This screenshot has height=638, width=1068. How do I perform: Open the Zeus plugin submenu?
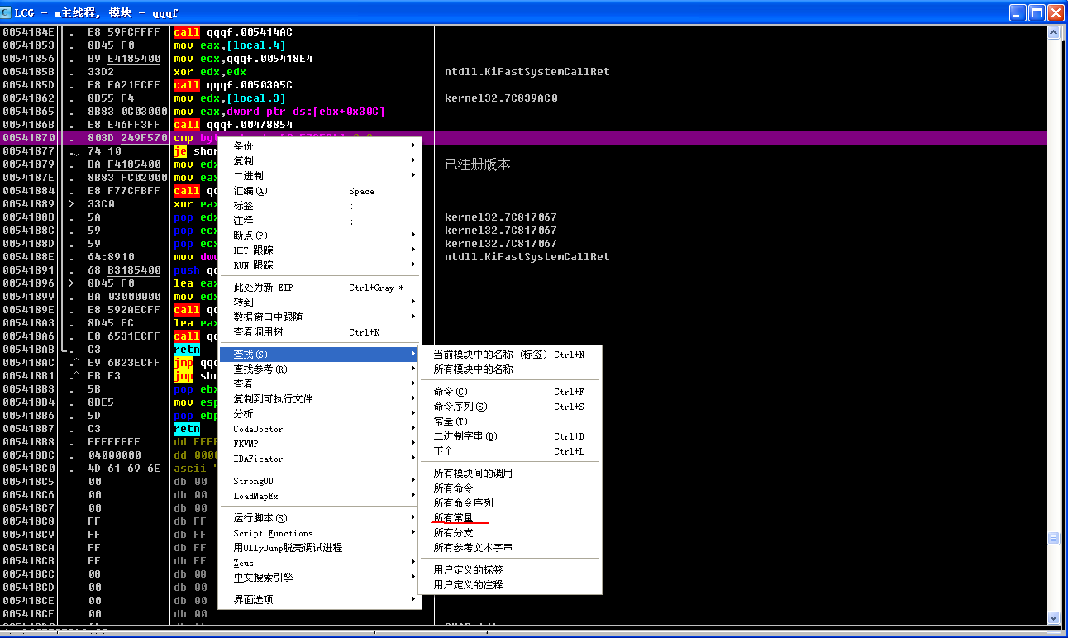[x=320, y=562]
